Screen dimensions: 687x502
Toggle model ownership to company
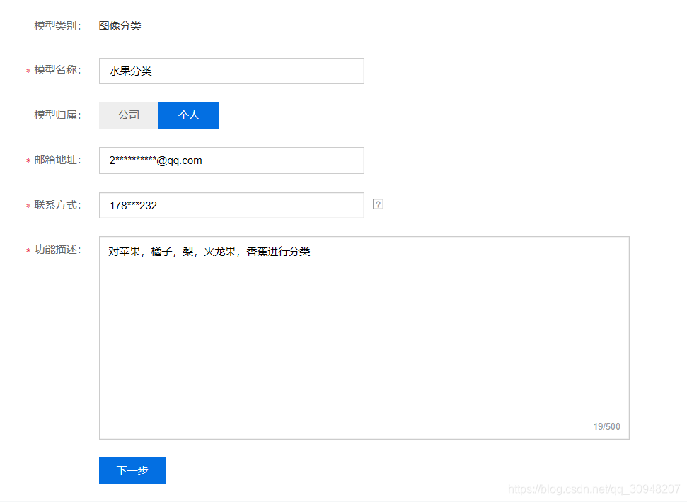[128, 115]
